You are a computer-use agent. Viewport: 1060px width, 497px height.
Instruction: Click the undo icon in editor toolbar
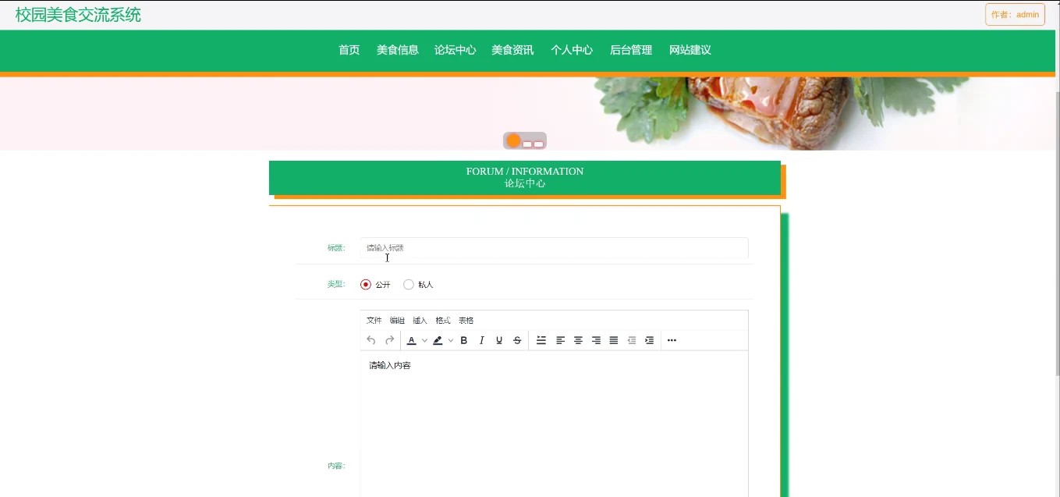371,340
